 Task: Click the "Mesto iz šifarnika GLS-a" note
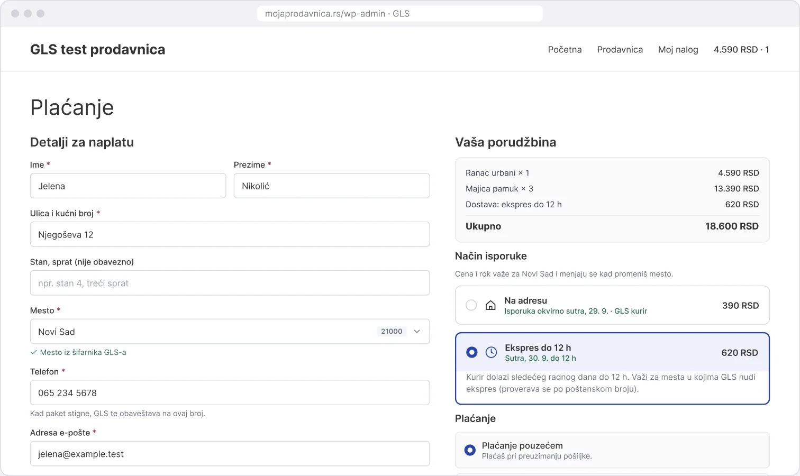[83, 352]
